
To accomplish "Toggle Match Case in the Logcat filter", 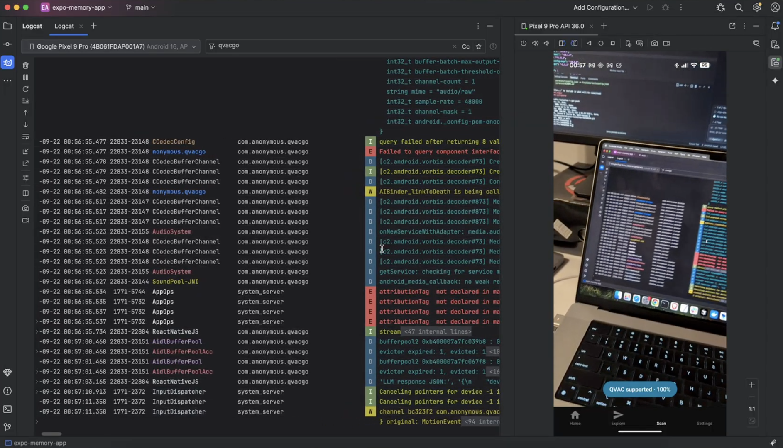I will click(466, 46).
